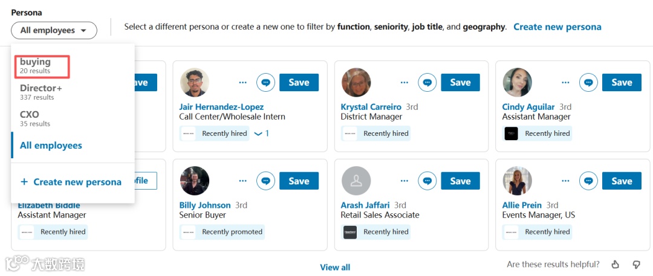This screenshot has width=653, height=276.
Task: Open three-dot menu on Allie Prein card
Action: [x=566, y=181]
